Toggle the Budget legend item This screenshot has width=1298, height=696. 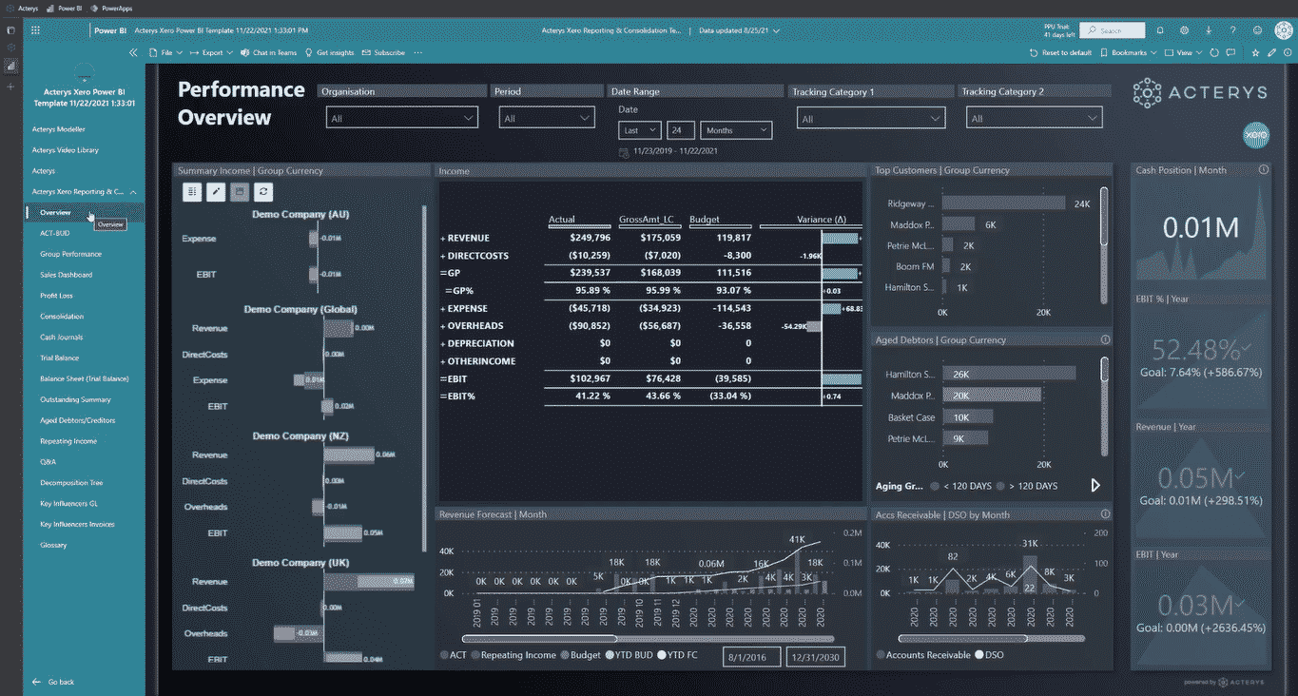pos(580,655)
